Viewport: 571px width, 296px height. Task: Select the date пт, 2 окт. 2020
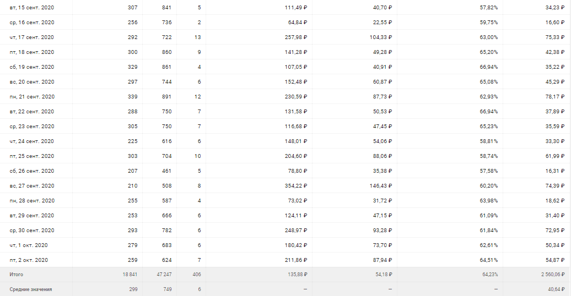(30, 260)
